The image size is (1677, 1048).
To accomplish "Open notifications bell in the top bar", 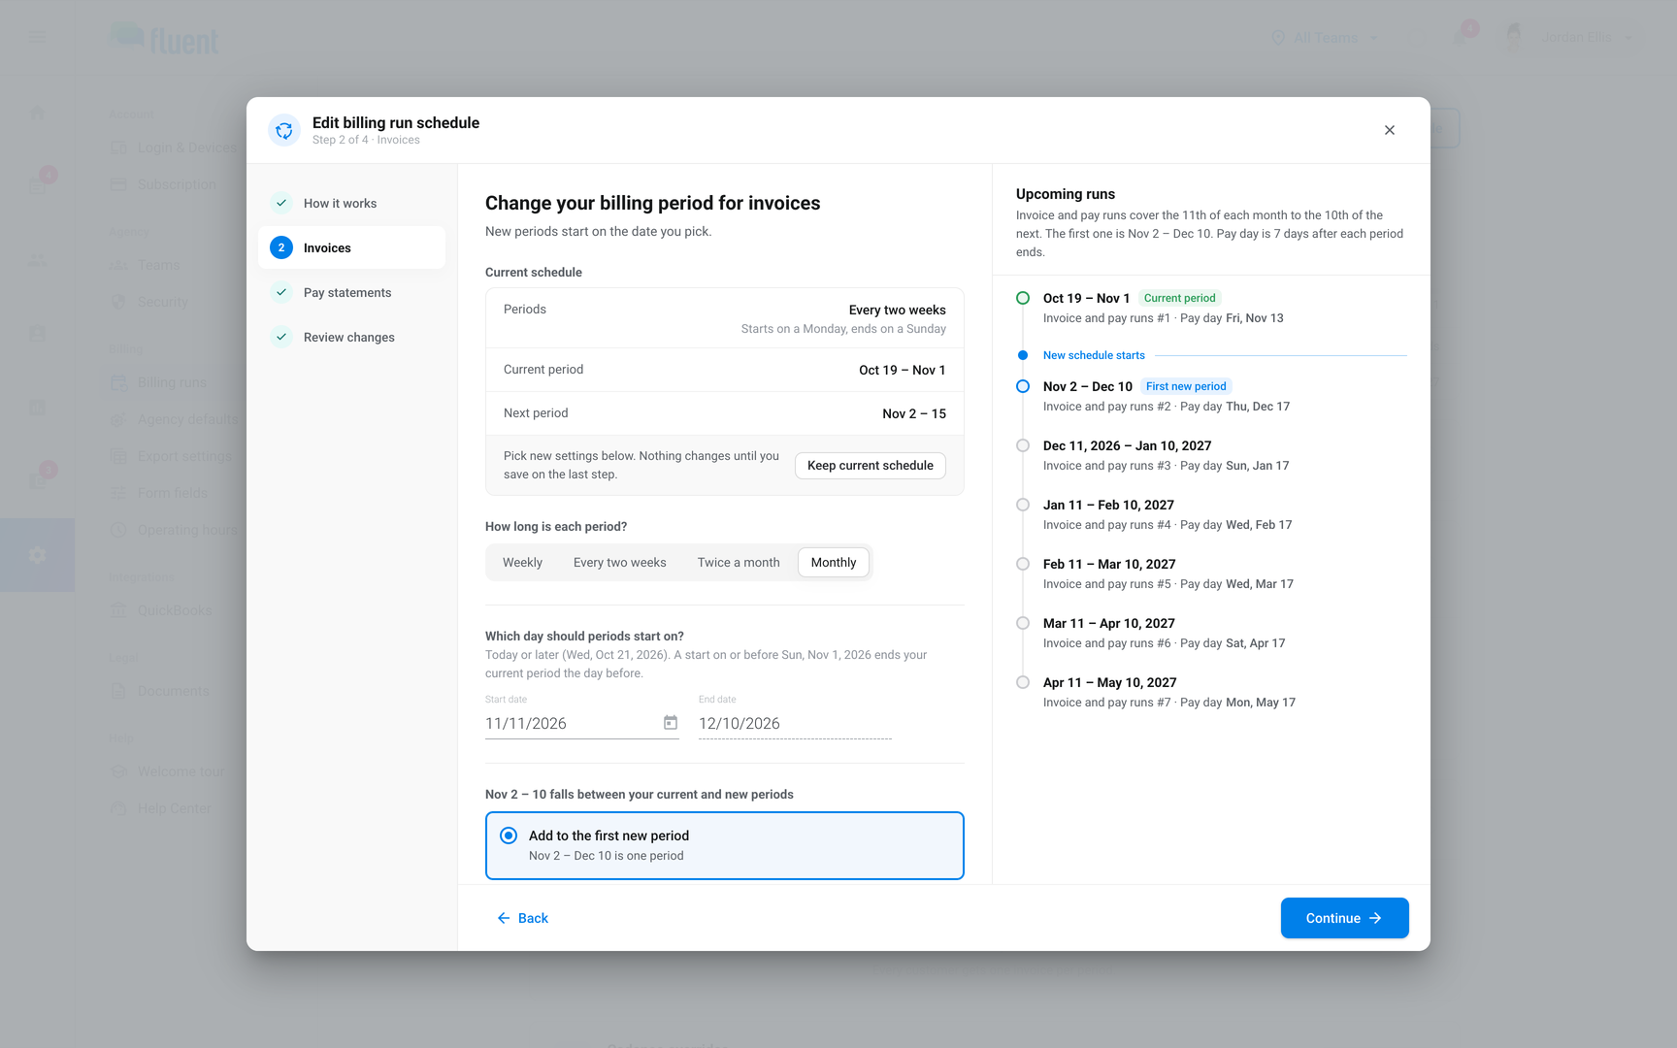I will pos(1461,37).
